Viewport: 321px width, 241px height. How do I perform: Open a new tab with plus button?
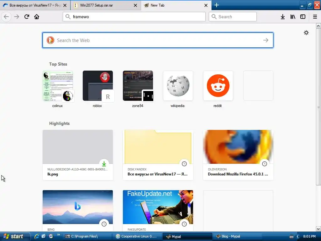(216, 5)
